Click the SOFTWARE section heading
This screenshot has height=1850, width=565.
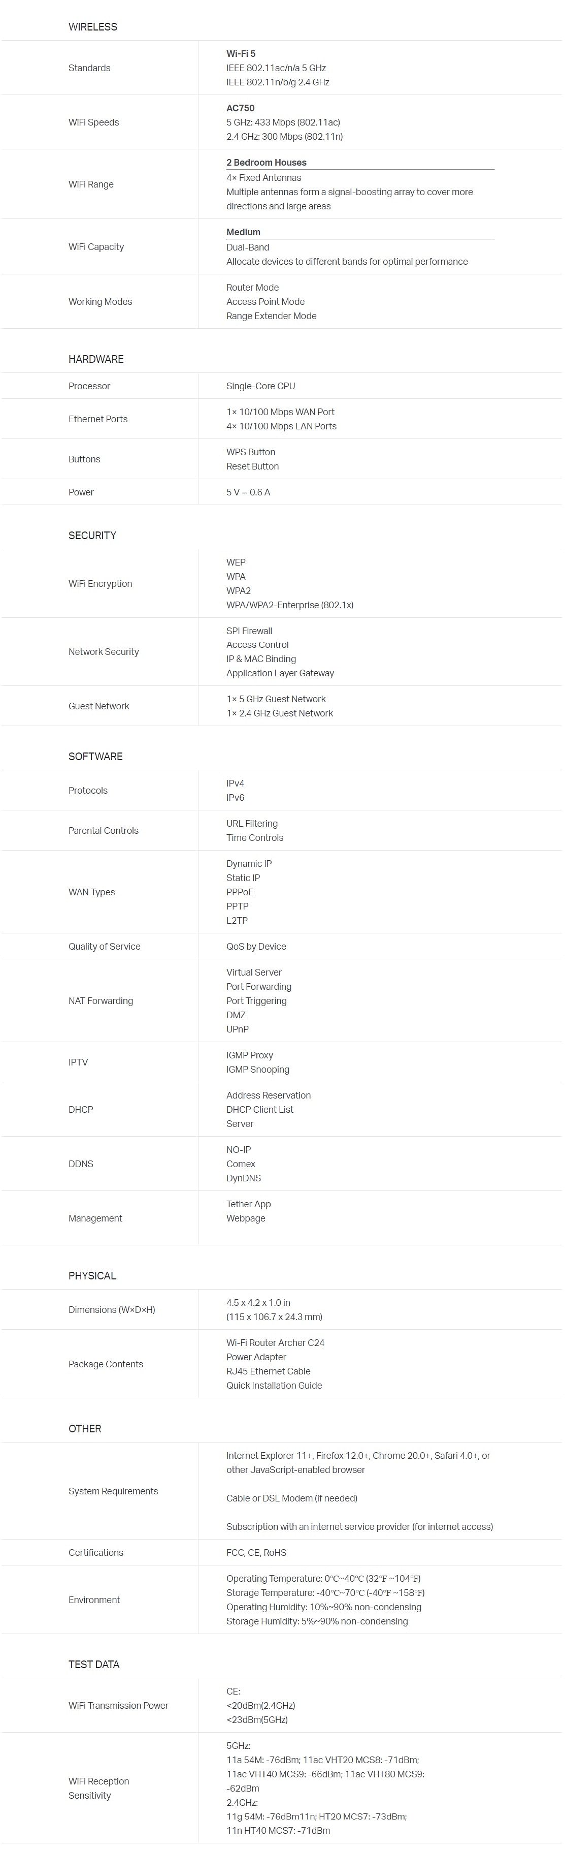pos(95,757)
